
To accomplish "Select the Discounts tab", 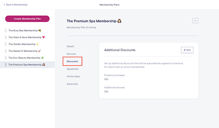I will (72, 61).
